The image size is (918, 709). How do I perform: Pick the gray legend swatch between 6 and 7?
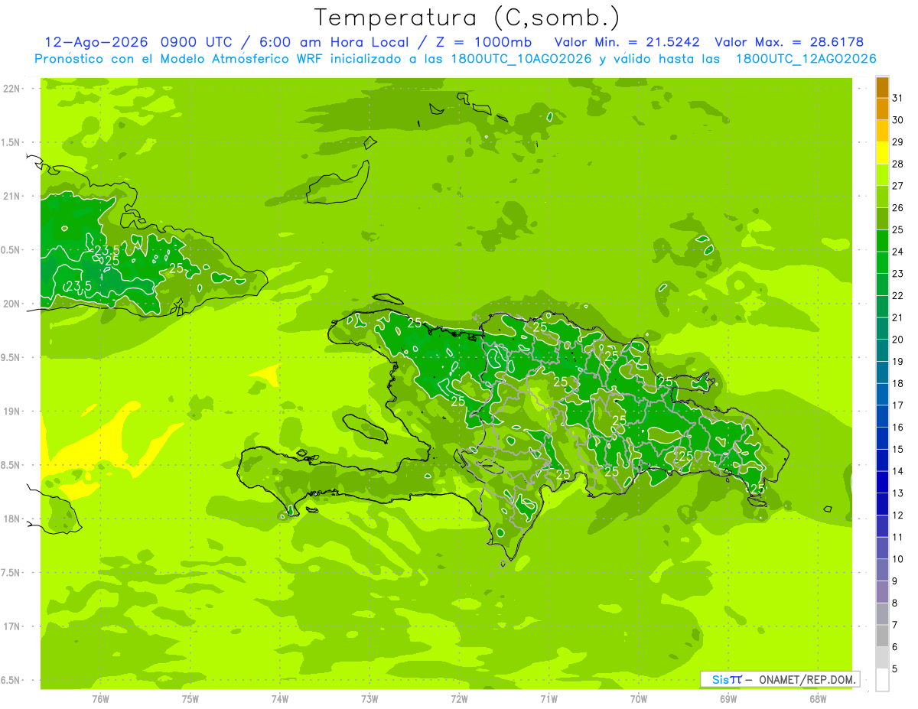tap(882, 636)
